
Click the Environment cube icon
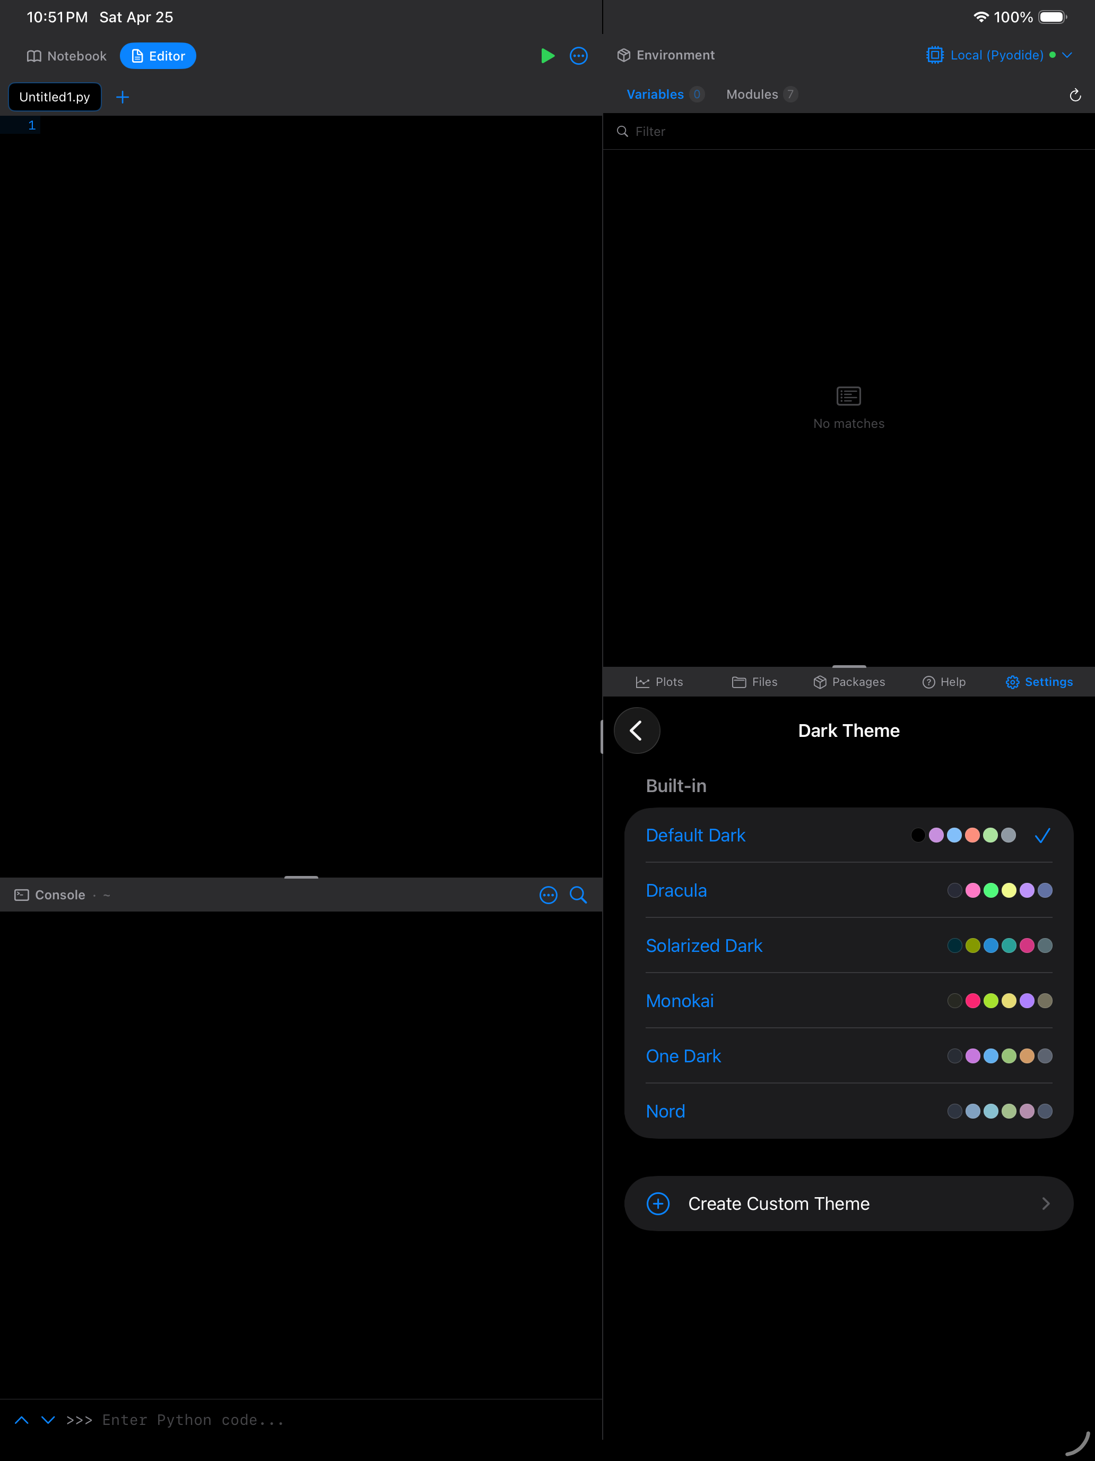coord(623,55)
